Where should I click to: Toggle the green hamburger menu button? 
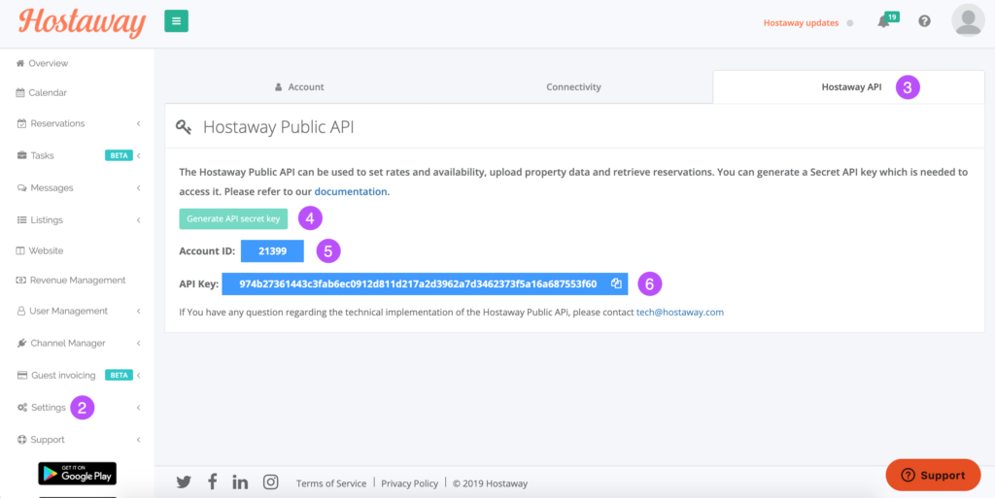[x=177, y=21]
